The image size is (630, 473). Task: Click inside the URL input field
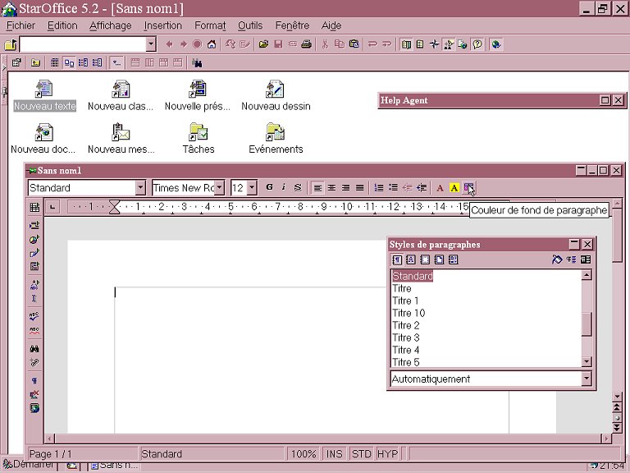click(x=83, y=44)
